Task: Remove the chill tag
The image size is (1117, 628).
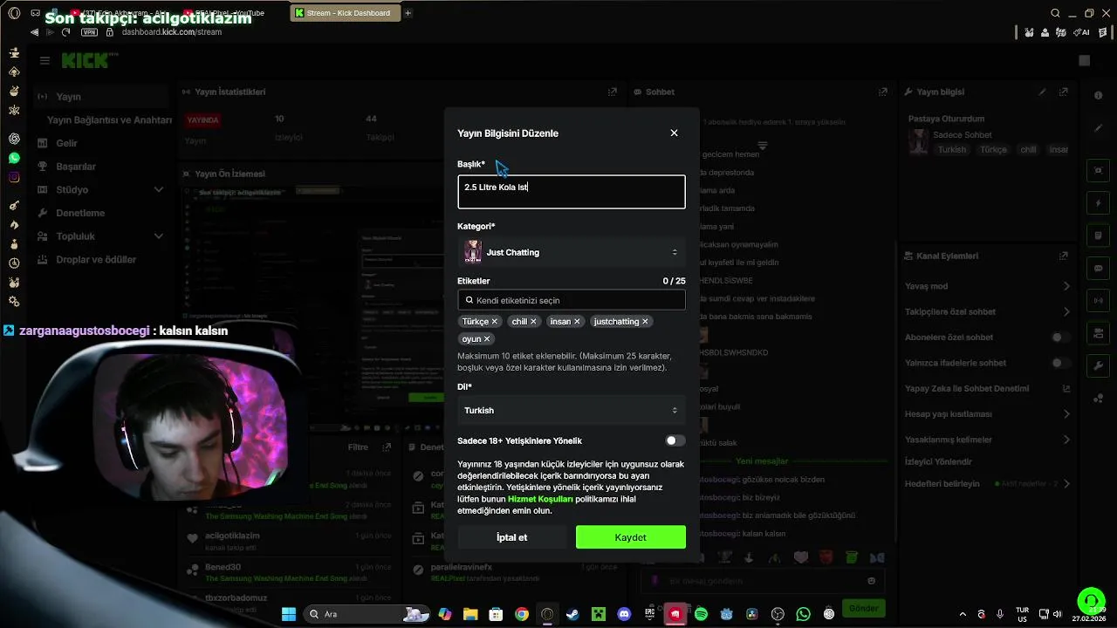Action: click(x=533, y=322)
